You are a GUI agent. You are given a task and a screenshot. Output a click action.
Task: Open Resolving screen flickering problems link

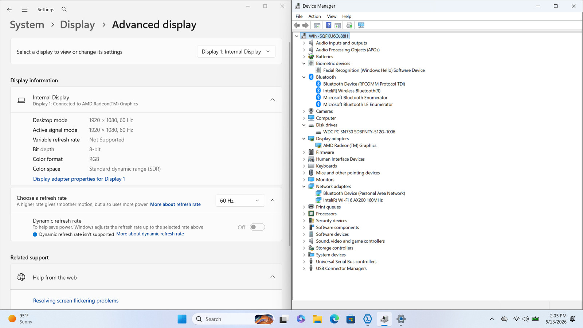pyautogui.click(x=76, y=301)
